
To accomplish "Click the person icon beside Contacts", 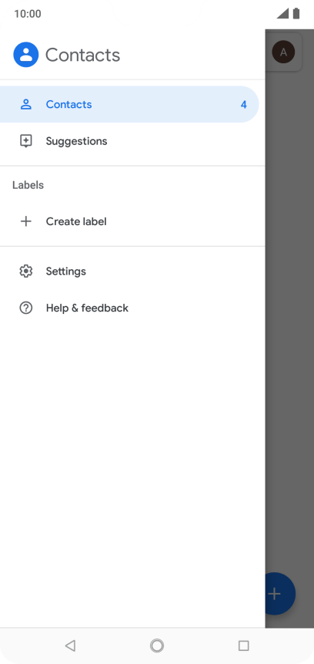I will point(25,104).
